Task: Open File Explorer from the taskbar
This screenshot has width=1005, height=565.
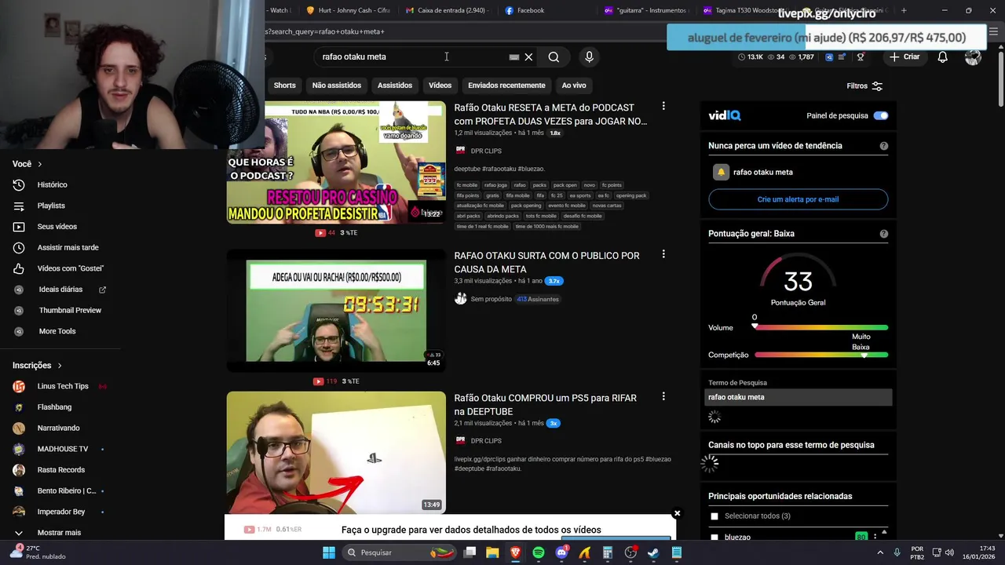Action: [492, 552]
